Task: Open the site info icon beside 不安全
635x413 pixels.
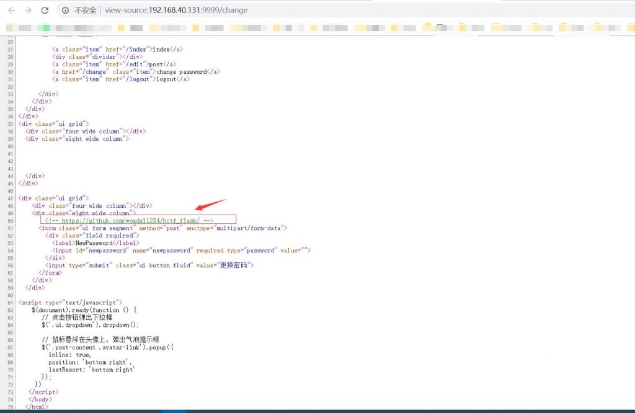Action: (65, 10)
